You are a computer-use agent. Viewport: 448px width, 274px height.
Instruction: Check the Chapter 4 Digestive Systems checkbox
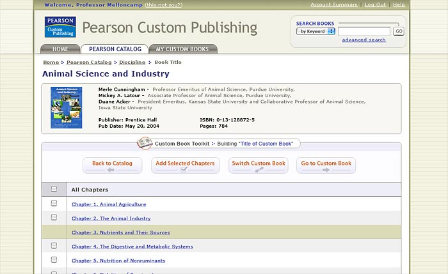(54, 245)
